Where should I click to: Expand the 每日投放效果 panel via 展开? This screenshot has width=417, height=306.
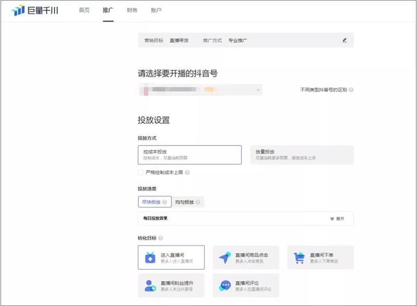click(x=341, y=218)
